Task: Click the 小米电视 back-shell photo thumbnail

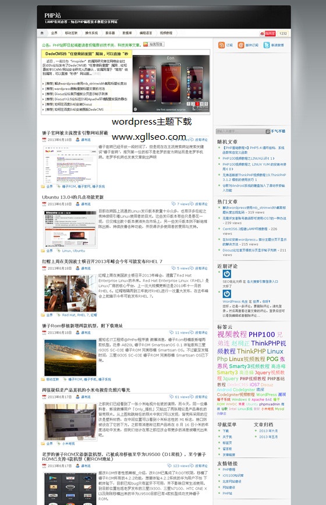Action: click(x=70, y=422)
